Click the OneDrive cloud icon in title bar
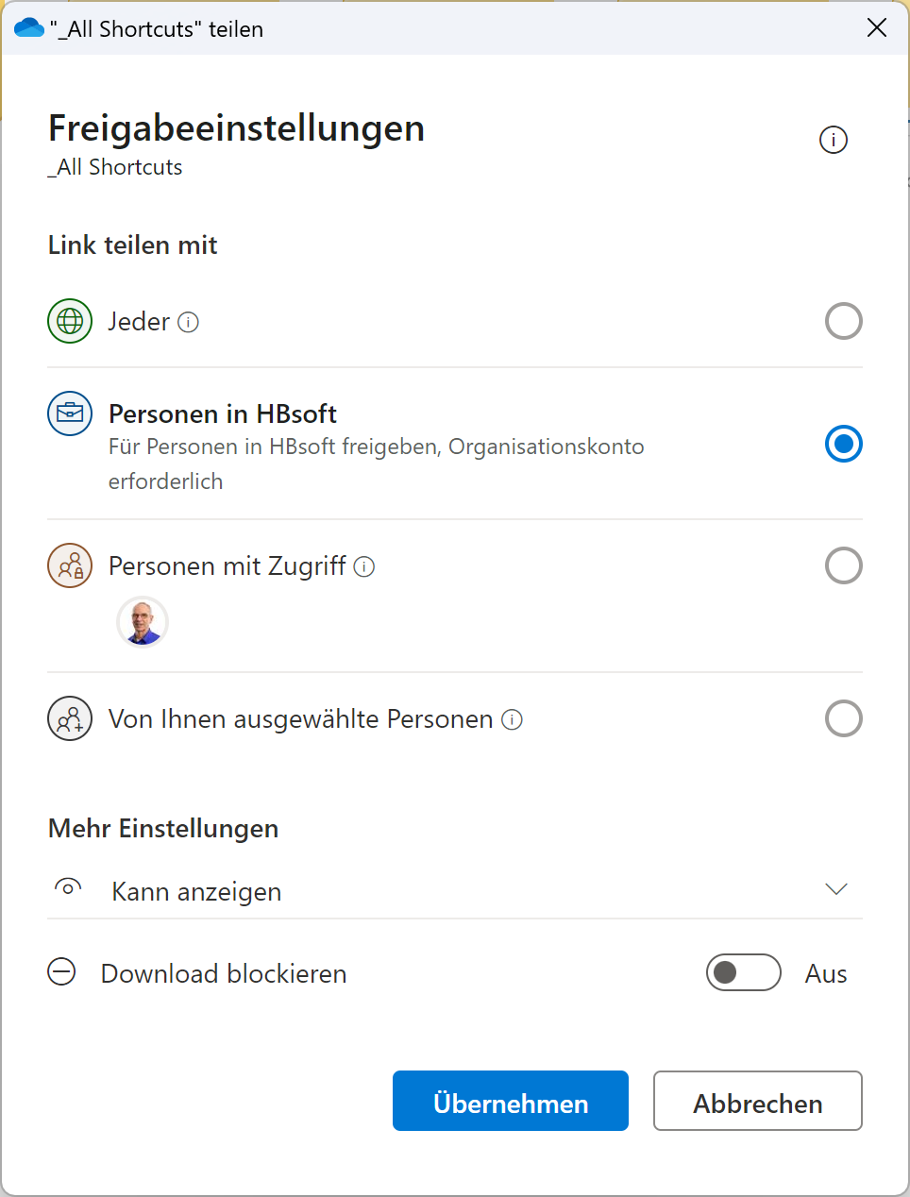The width and height of the screenshot is (910, 1197). coord(29,28)
